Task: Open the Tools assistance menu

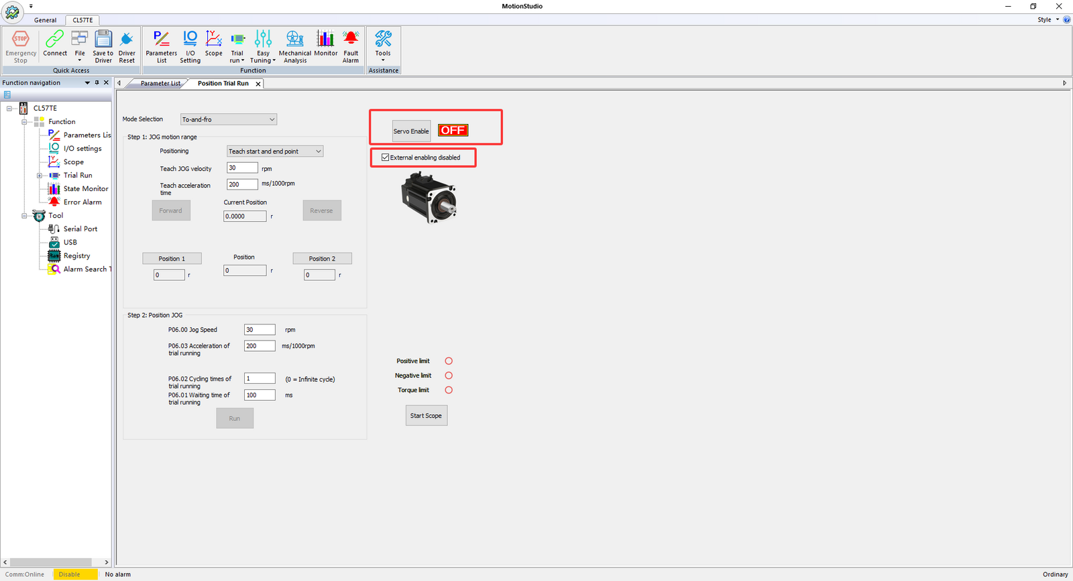Action: point(383,46)
